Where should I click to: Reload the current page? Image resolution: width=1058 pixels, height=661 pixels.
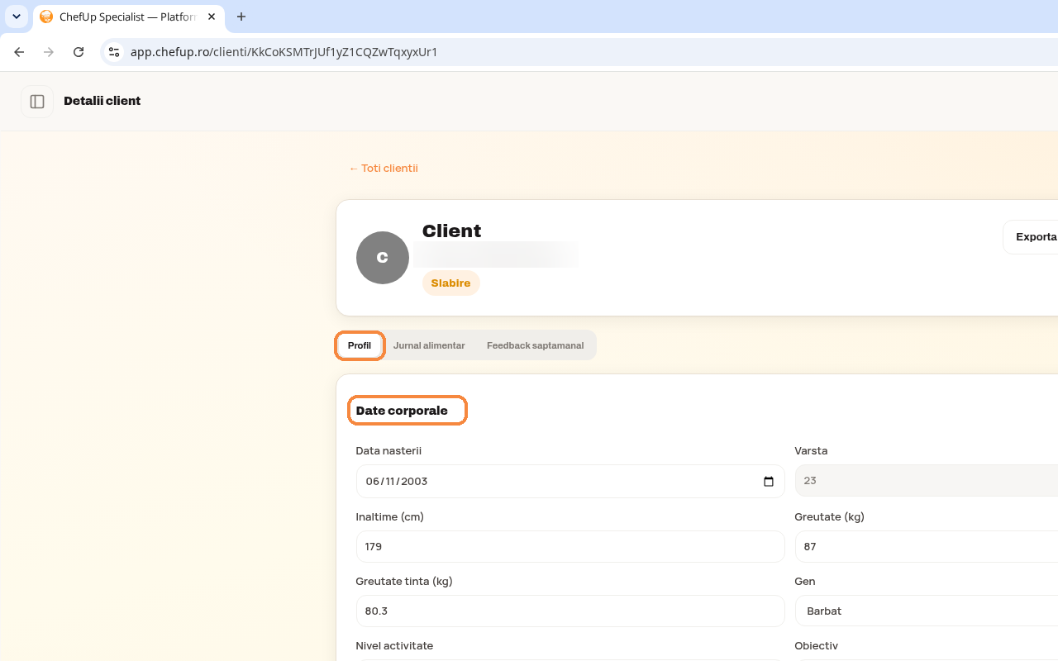[x=79, y=52]
